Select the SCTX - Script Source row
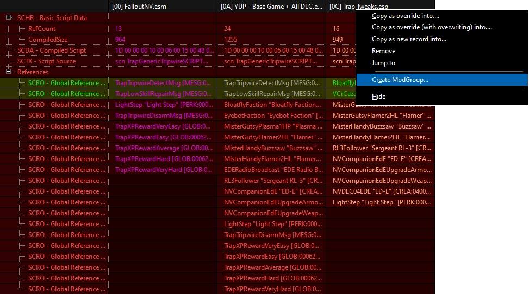 click(47, 61)
